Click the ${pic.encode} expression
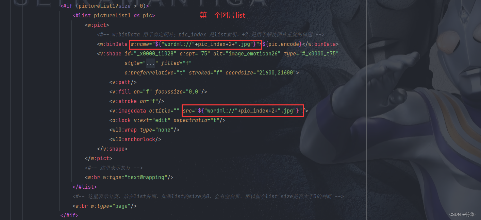This screenshot has height=220, width=481. tap(282, 44)
